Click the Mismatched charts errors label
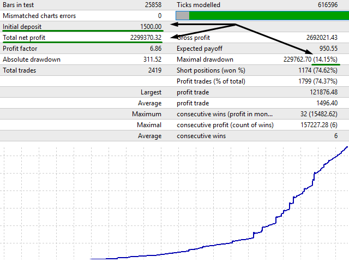Viewport: 349px width, 262px height. [39, 16]
